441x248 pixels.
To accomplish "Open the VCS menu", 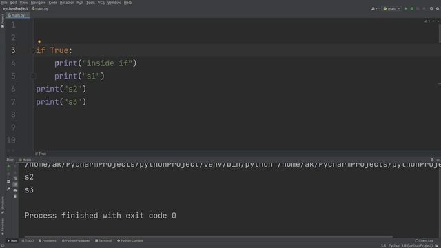I will 101,3.
